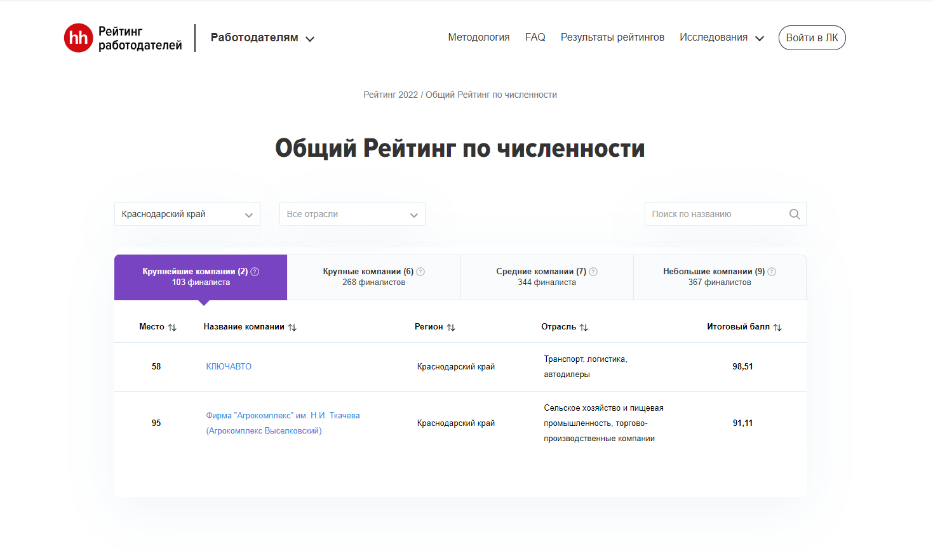Sort by Итоговый балл arrows
933x551 pixels.
click(x=777, y=328)
